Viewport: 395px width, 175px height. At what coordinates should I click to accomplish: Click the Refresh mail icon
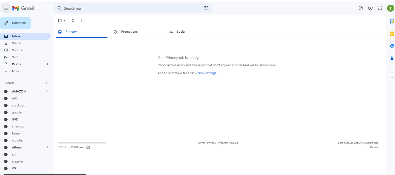point(73,20)
